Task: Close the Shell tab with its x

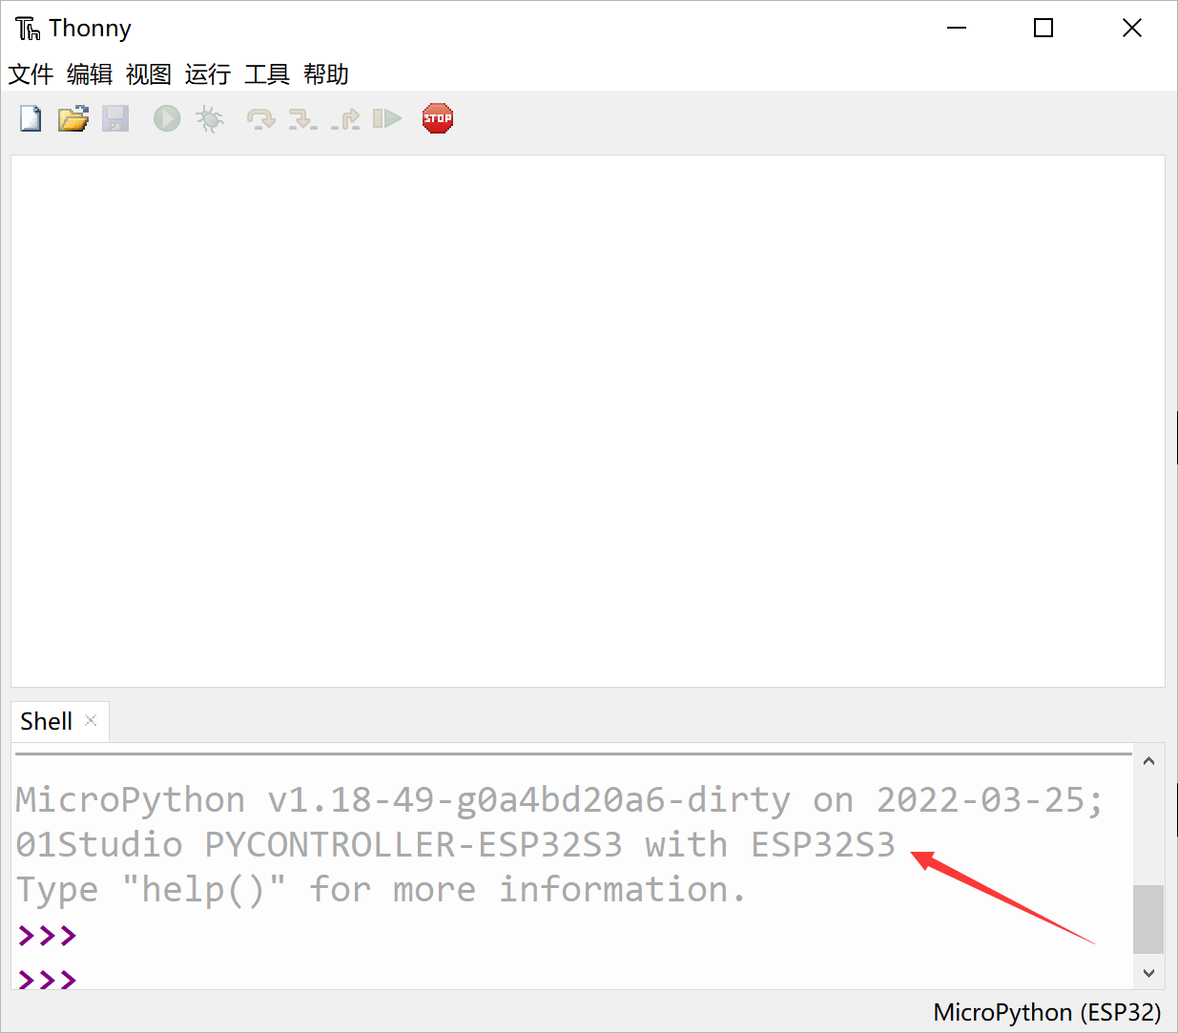Action: (91, 720)
